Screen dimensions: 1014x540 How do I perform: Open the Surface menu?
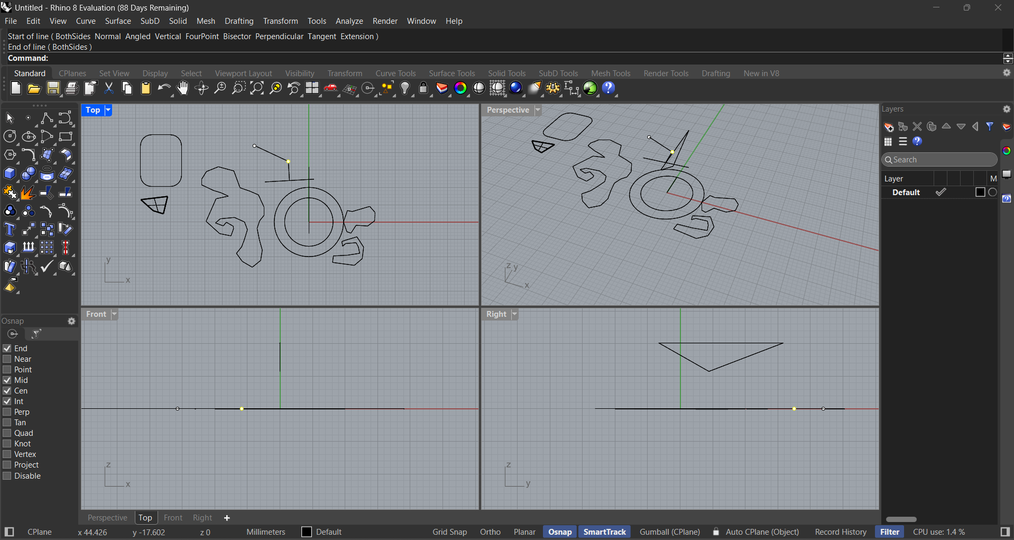117,21
